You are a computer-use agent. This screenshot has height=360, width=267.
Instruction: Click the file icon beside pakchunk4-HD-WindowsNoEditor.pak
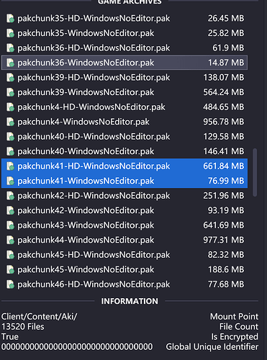tap(10, 107)
